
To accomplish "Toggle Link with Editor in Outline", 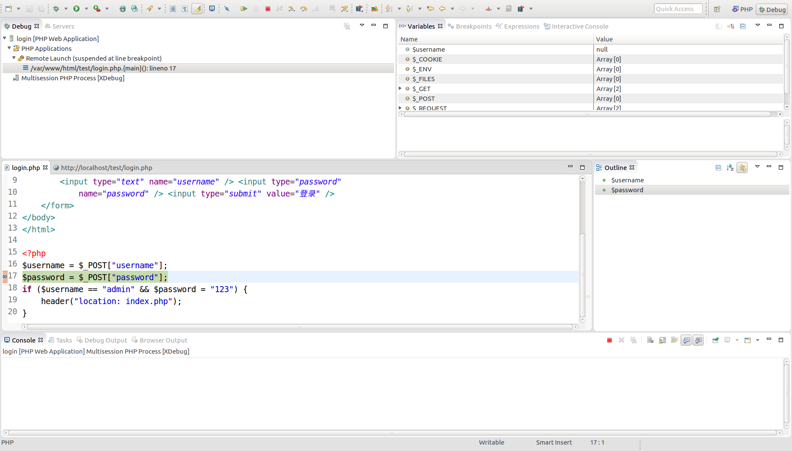I will tap(742, 167).
